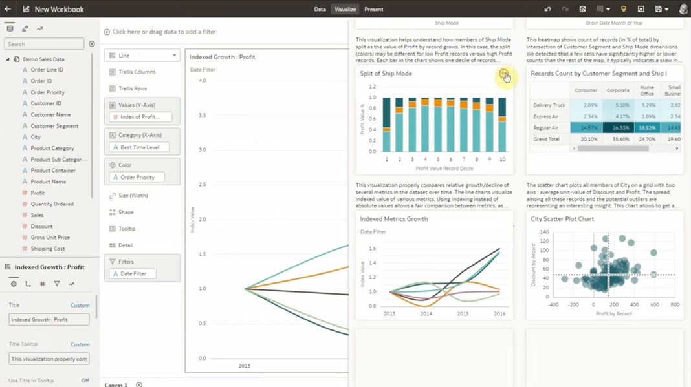Screen dimensions: 691x387
Task: Open the Line chart type dropdown
Action: [x=142, y=55]
